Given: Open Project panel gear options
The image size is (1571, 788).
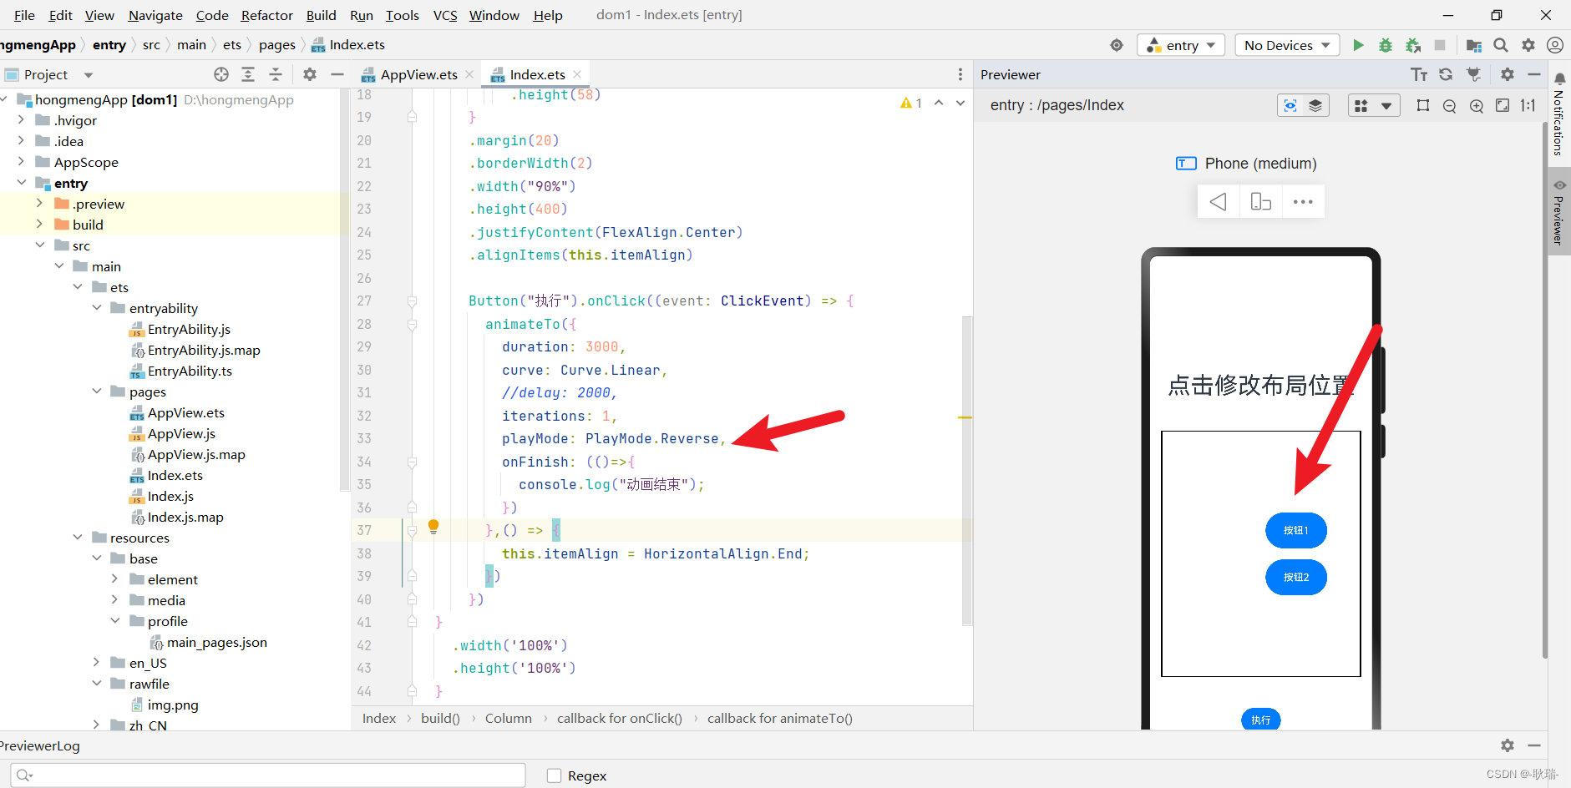Looking at the screenshot, I should [310, 74].
